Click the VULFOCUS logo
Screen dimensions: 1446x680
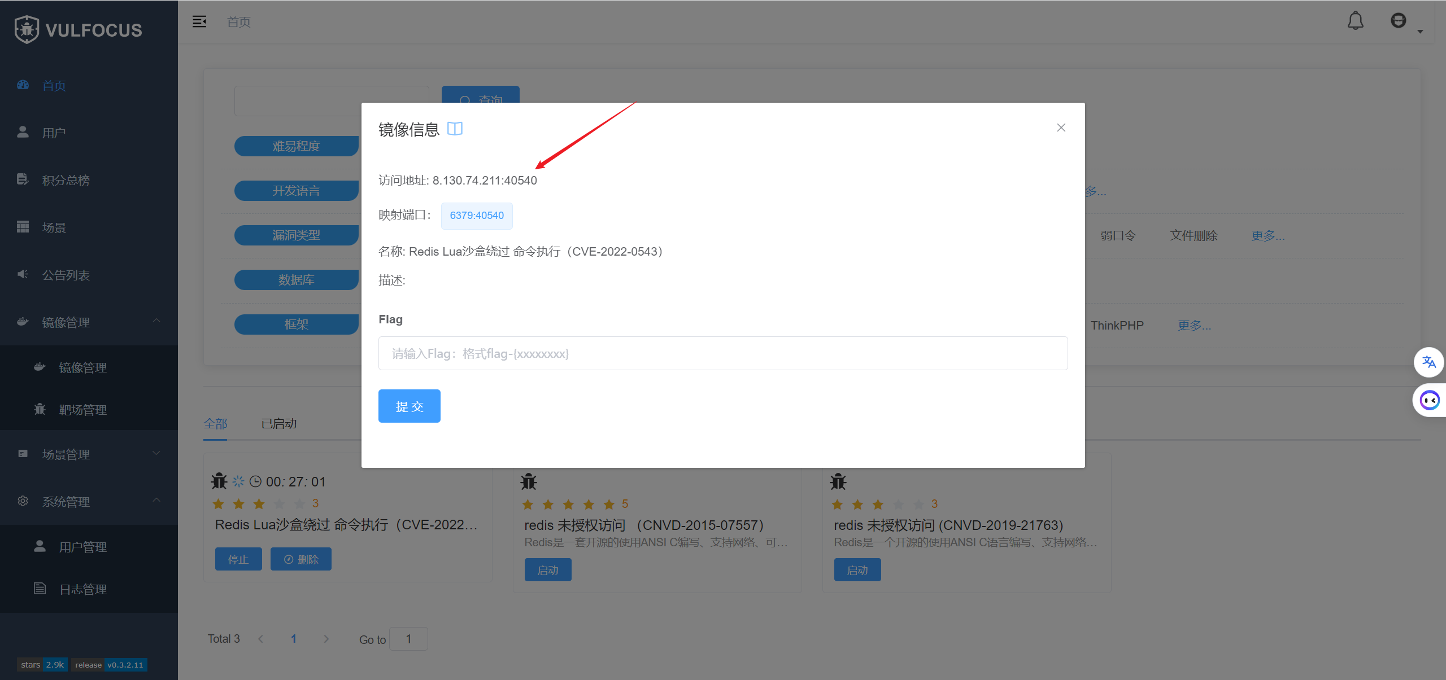coord(78,29)
